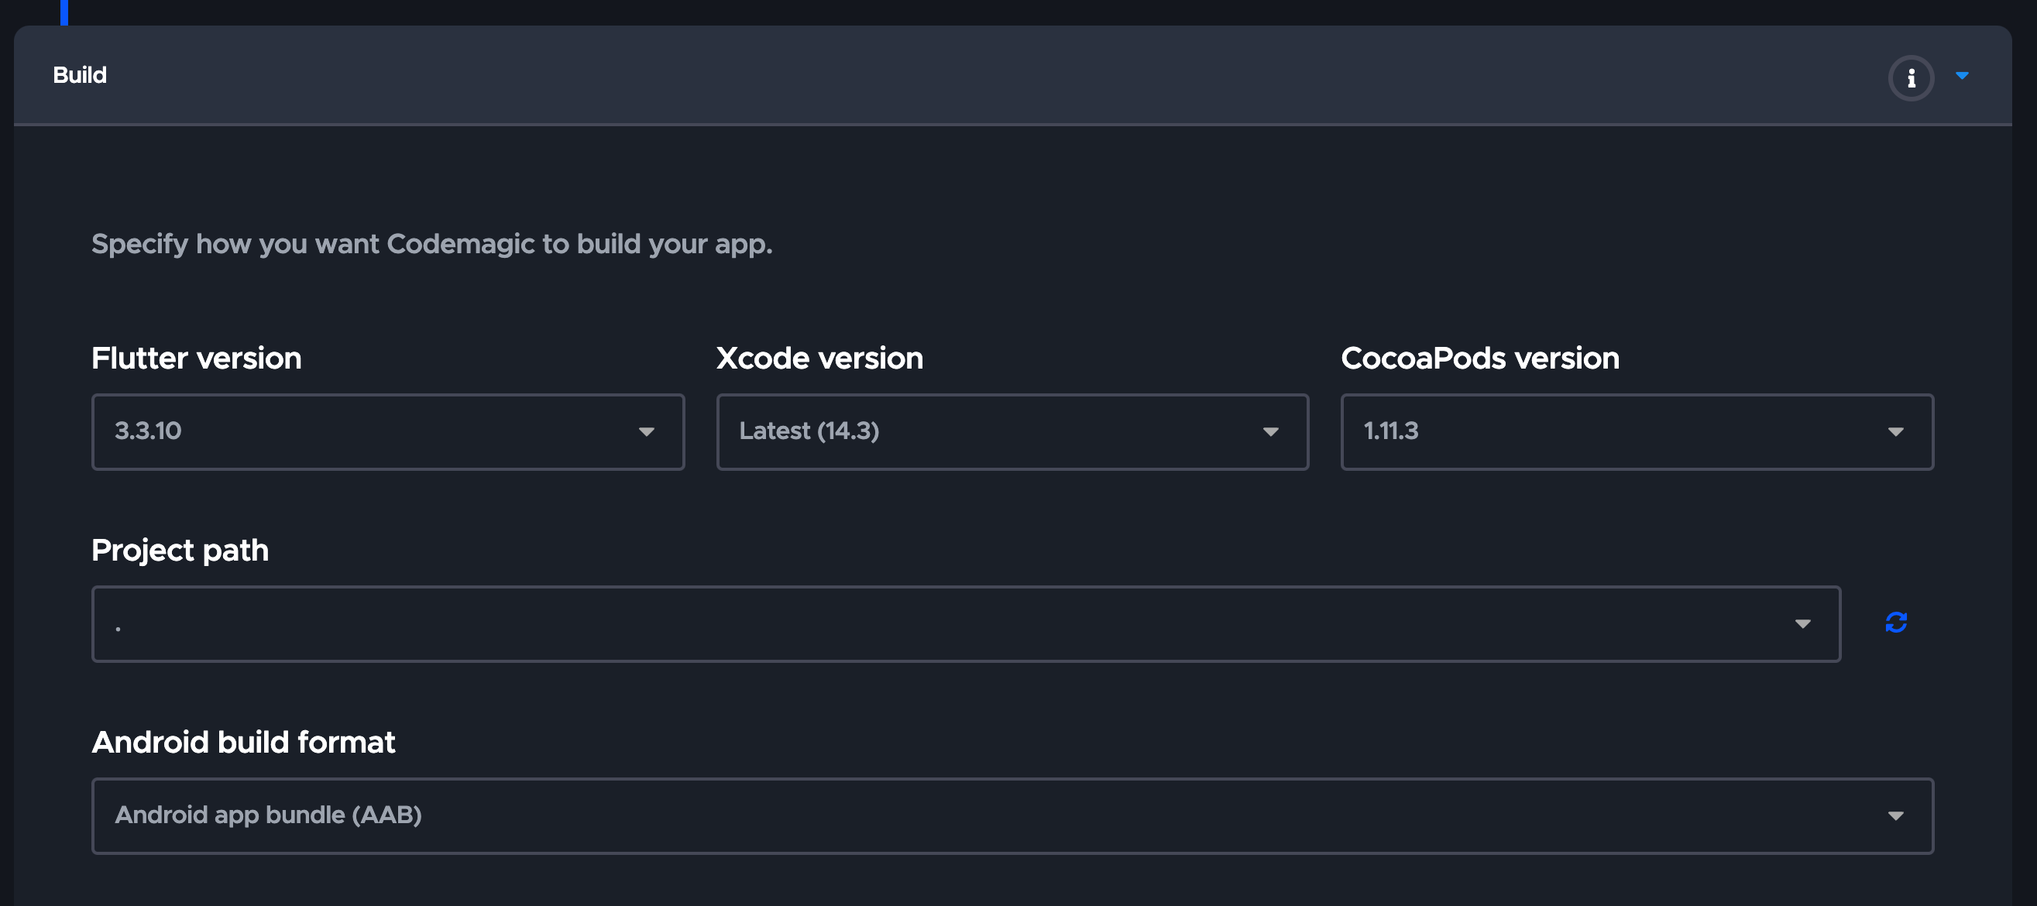Screen dimensions: 2037x906
Task: Open the Build section info icon
Action: coord(1911,77)
